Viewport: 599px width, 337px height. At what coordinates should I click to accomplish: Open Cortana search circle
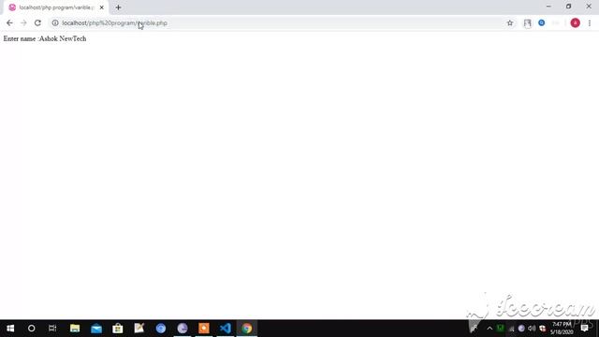tap(31, 329)
